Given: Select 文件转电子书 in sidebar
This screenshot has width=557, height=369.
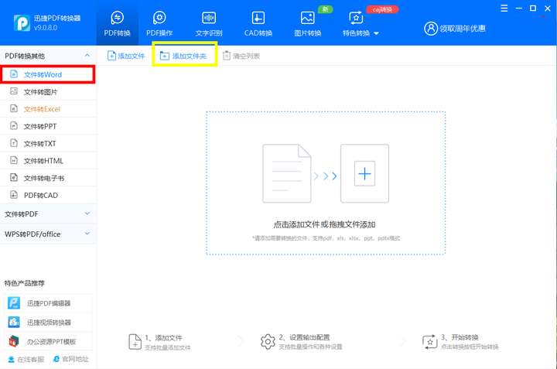Looking at the screenshot, I should point(48,178).
